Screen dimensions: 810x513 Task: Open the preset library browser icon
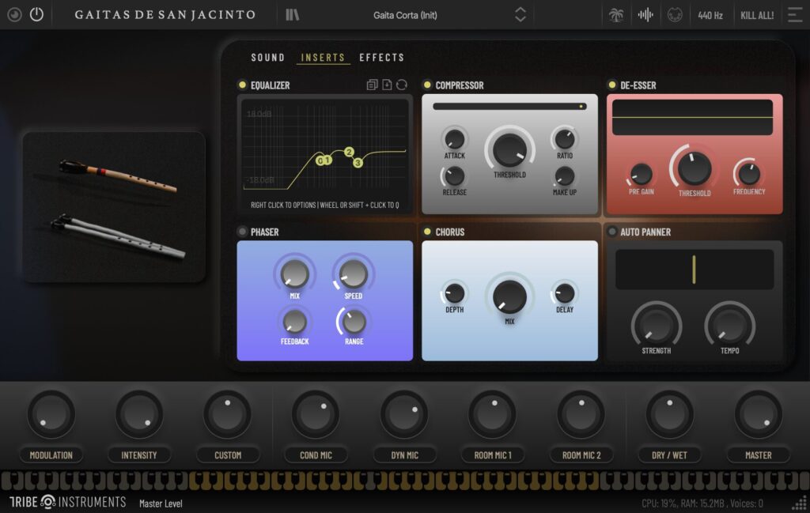293,14
